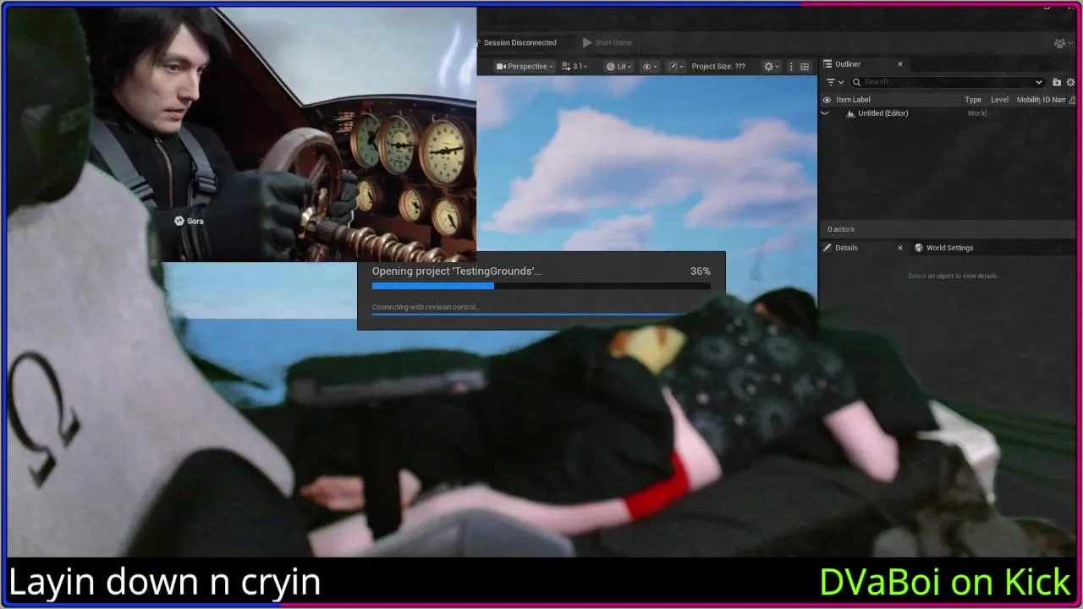
Task: Open the performance scalability gauge dropdown
Action: coord(676,66)
